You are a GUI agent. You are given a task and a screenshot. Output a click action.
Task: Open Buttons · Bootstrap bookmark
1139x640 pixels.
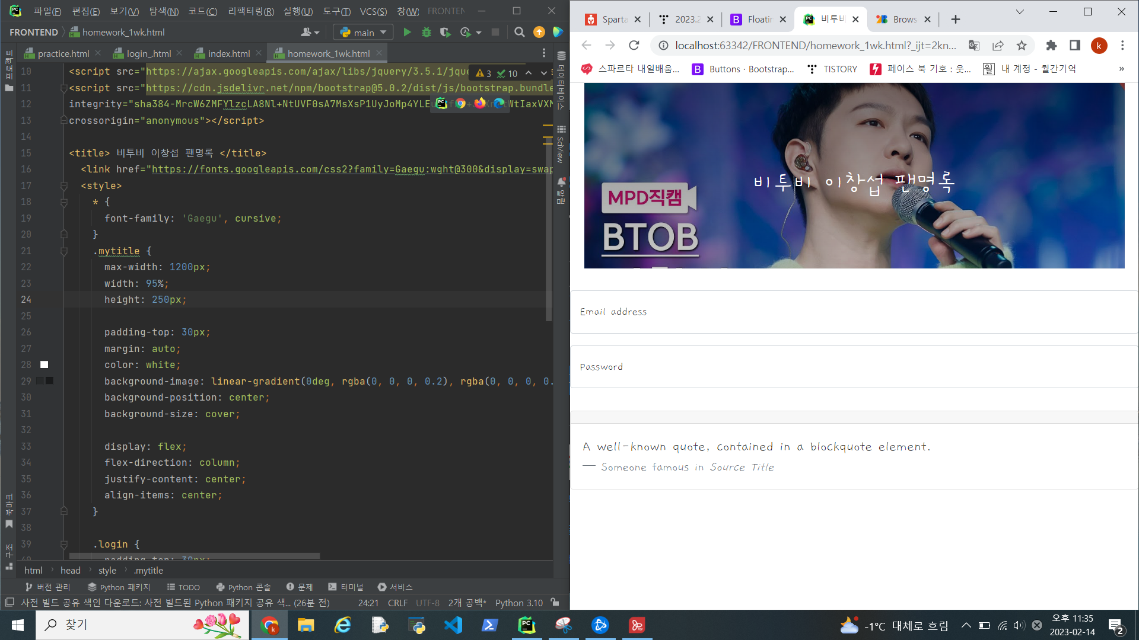click(743, 69)
